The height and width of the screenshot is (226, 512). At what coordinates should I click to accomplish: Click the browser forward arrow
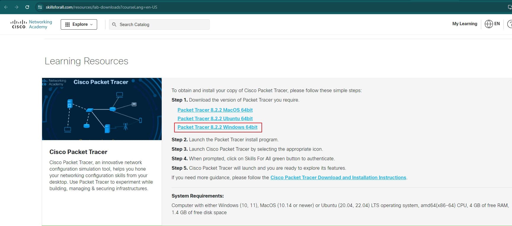coord(17,7)
